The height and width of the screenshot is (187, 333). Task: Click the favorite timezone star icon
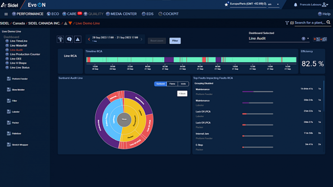226,4
